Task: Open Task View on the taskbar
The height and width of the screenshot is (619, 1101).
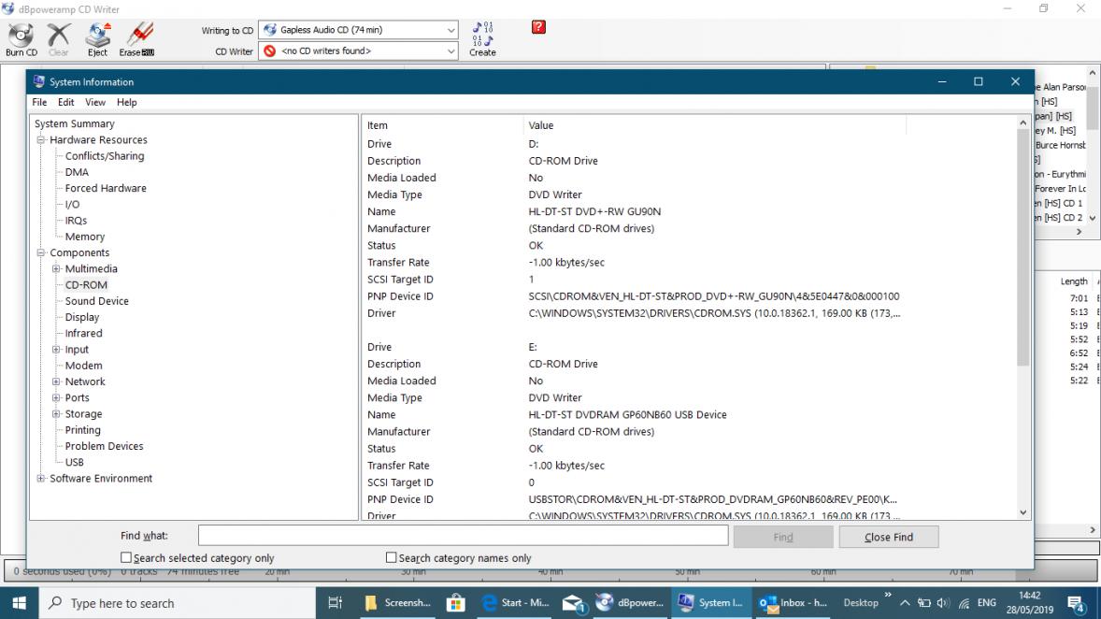Action: tap(336, 603)
